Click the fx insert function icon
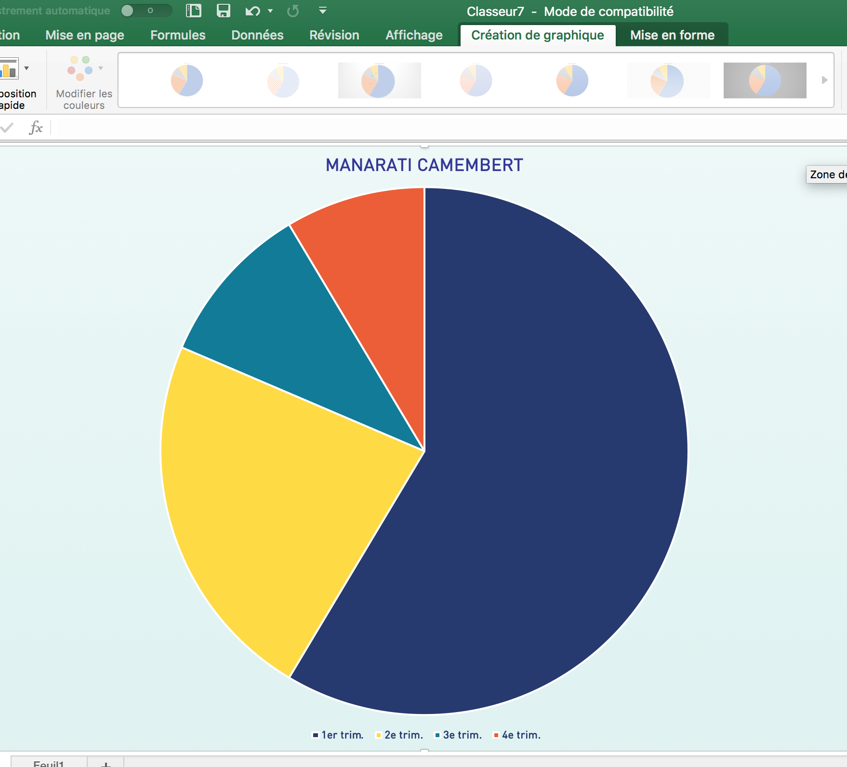Image resolution: width=847 pixels, height=767 pixels. tap(36, 128)
